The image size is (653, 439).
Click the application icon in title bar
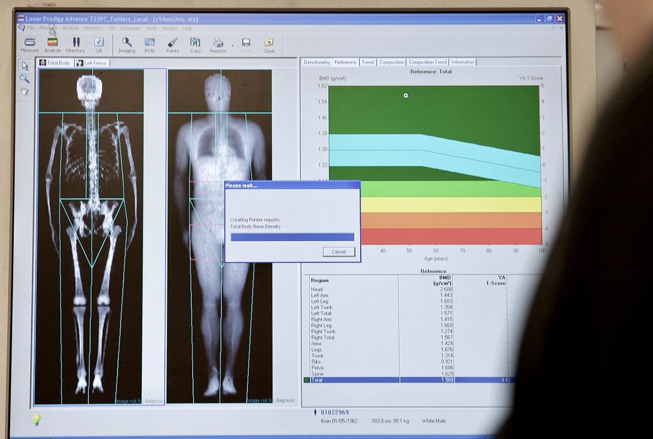tap(21, 19)
